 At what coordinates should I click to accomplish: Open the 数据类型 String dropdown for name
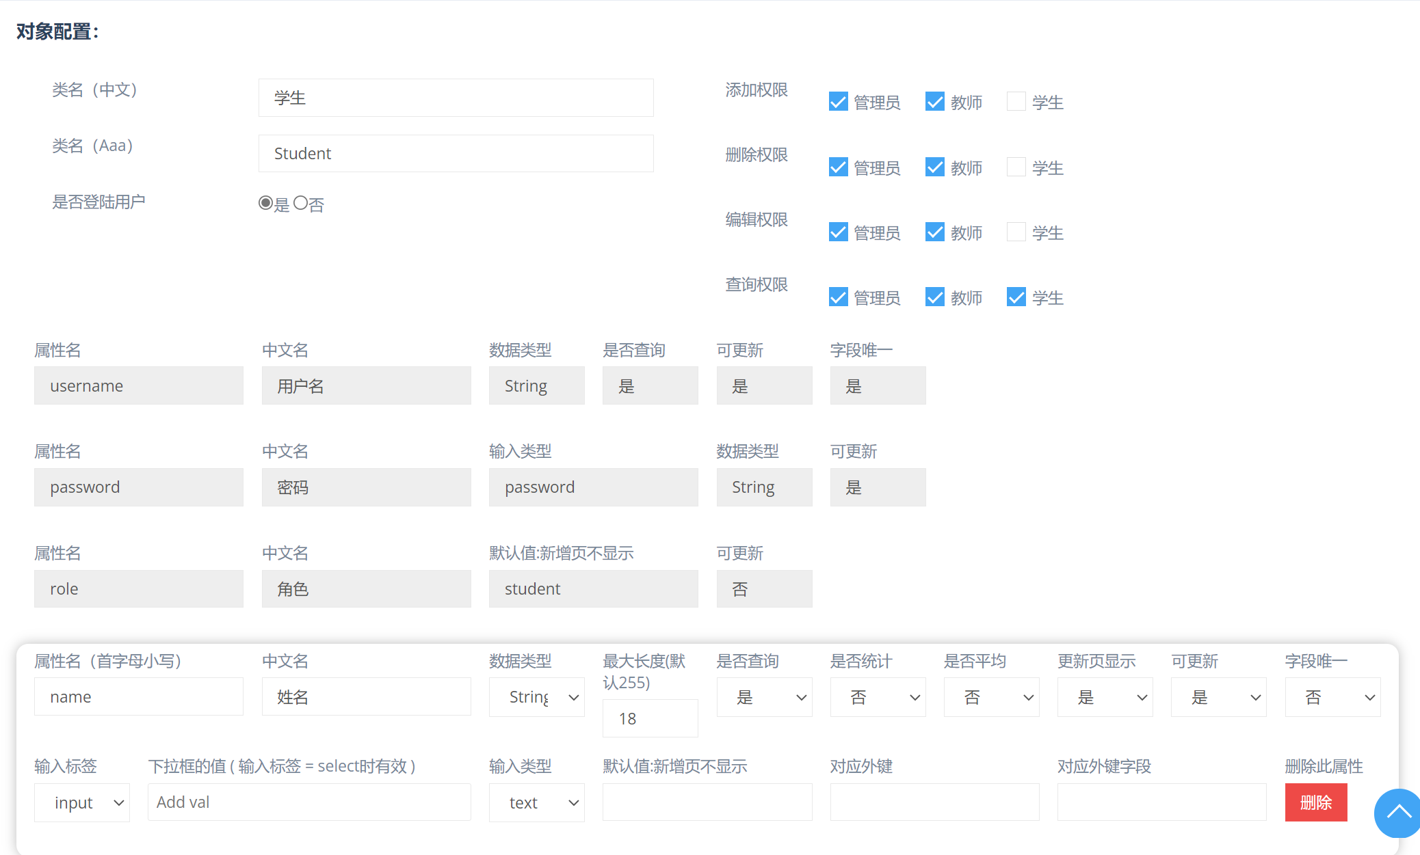click(x=537, y=697)
